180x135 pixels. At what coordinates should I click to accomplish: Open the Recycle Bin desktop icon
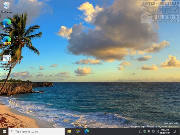coord(7,7)
